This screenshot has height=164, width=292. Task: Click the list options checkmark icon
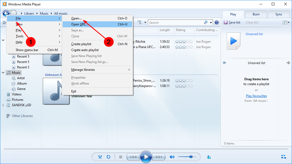tap(284, 22)
